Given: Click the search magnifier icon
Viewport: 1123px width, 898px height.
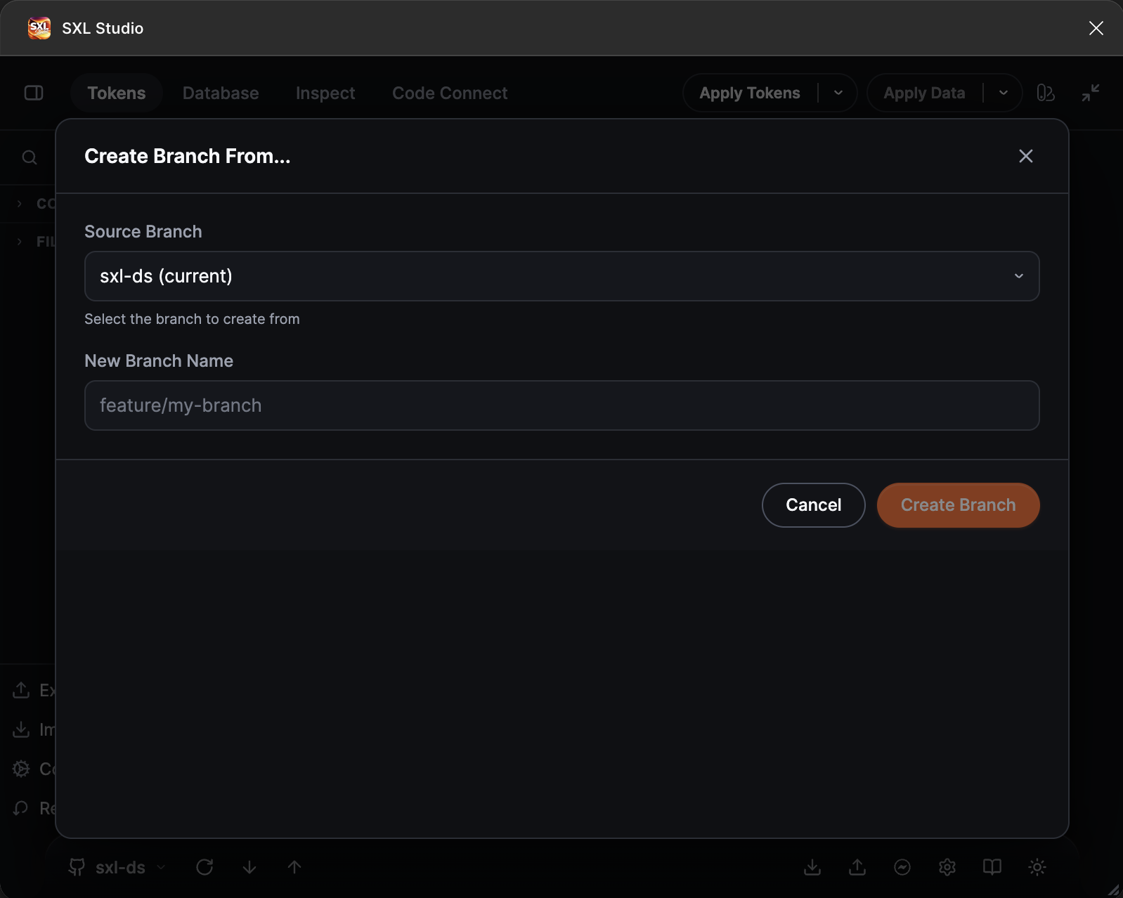Looking at the screenshot, I should (30, 157).
